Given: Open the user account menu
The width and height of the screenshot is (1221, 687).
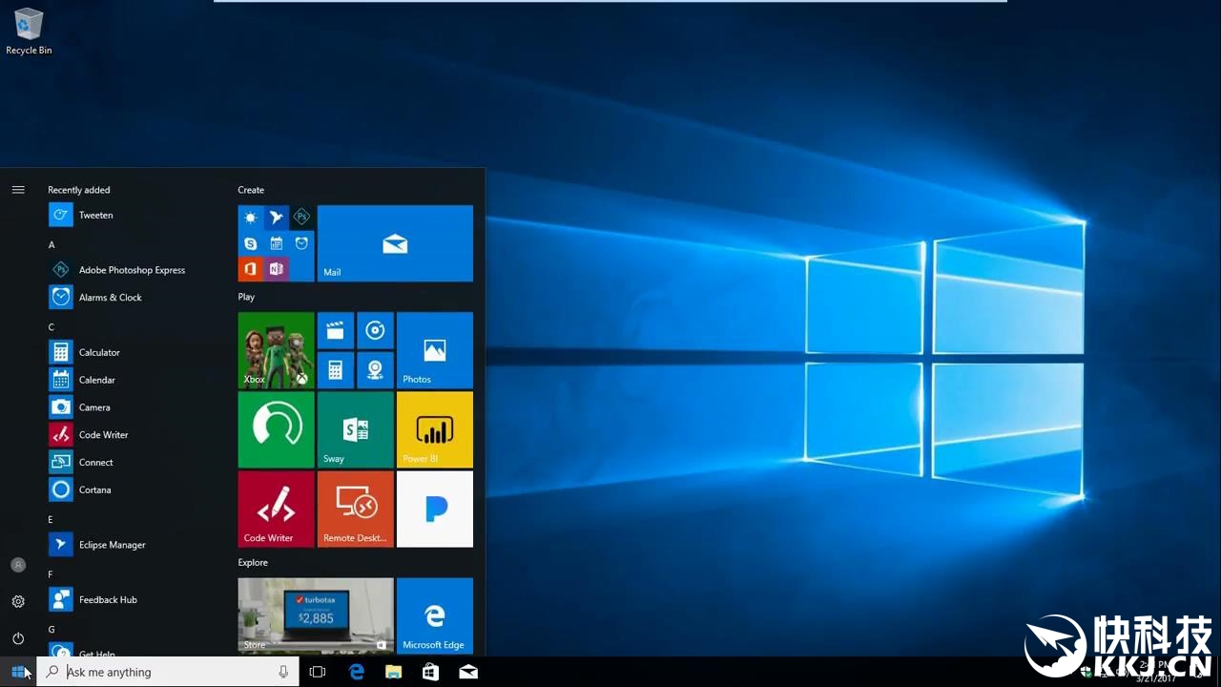Looking at the screenshot, I should pos(18,565).
